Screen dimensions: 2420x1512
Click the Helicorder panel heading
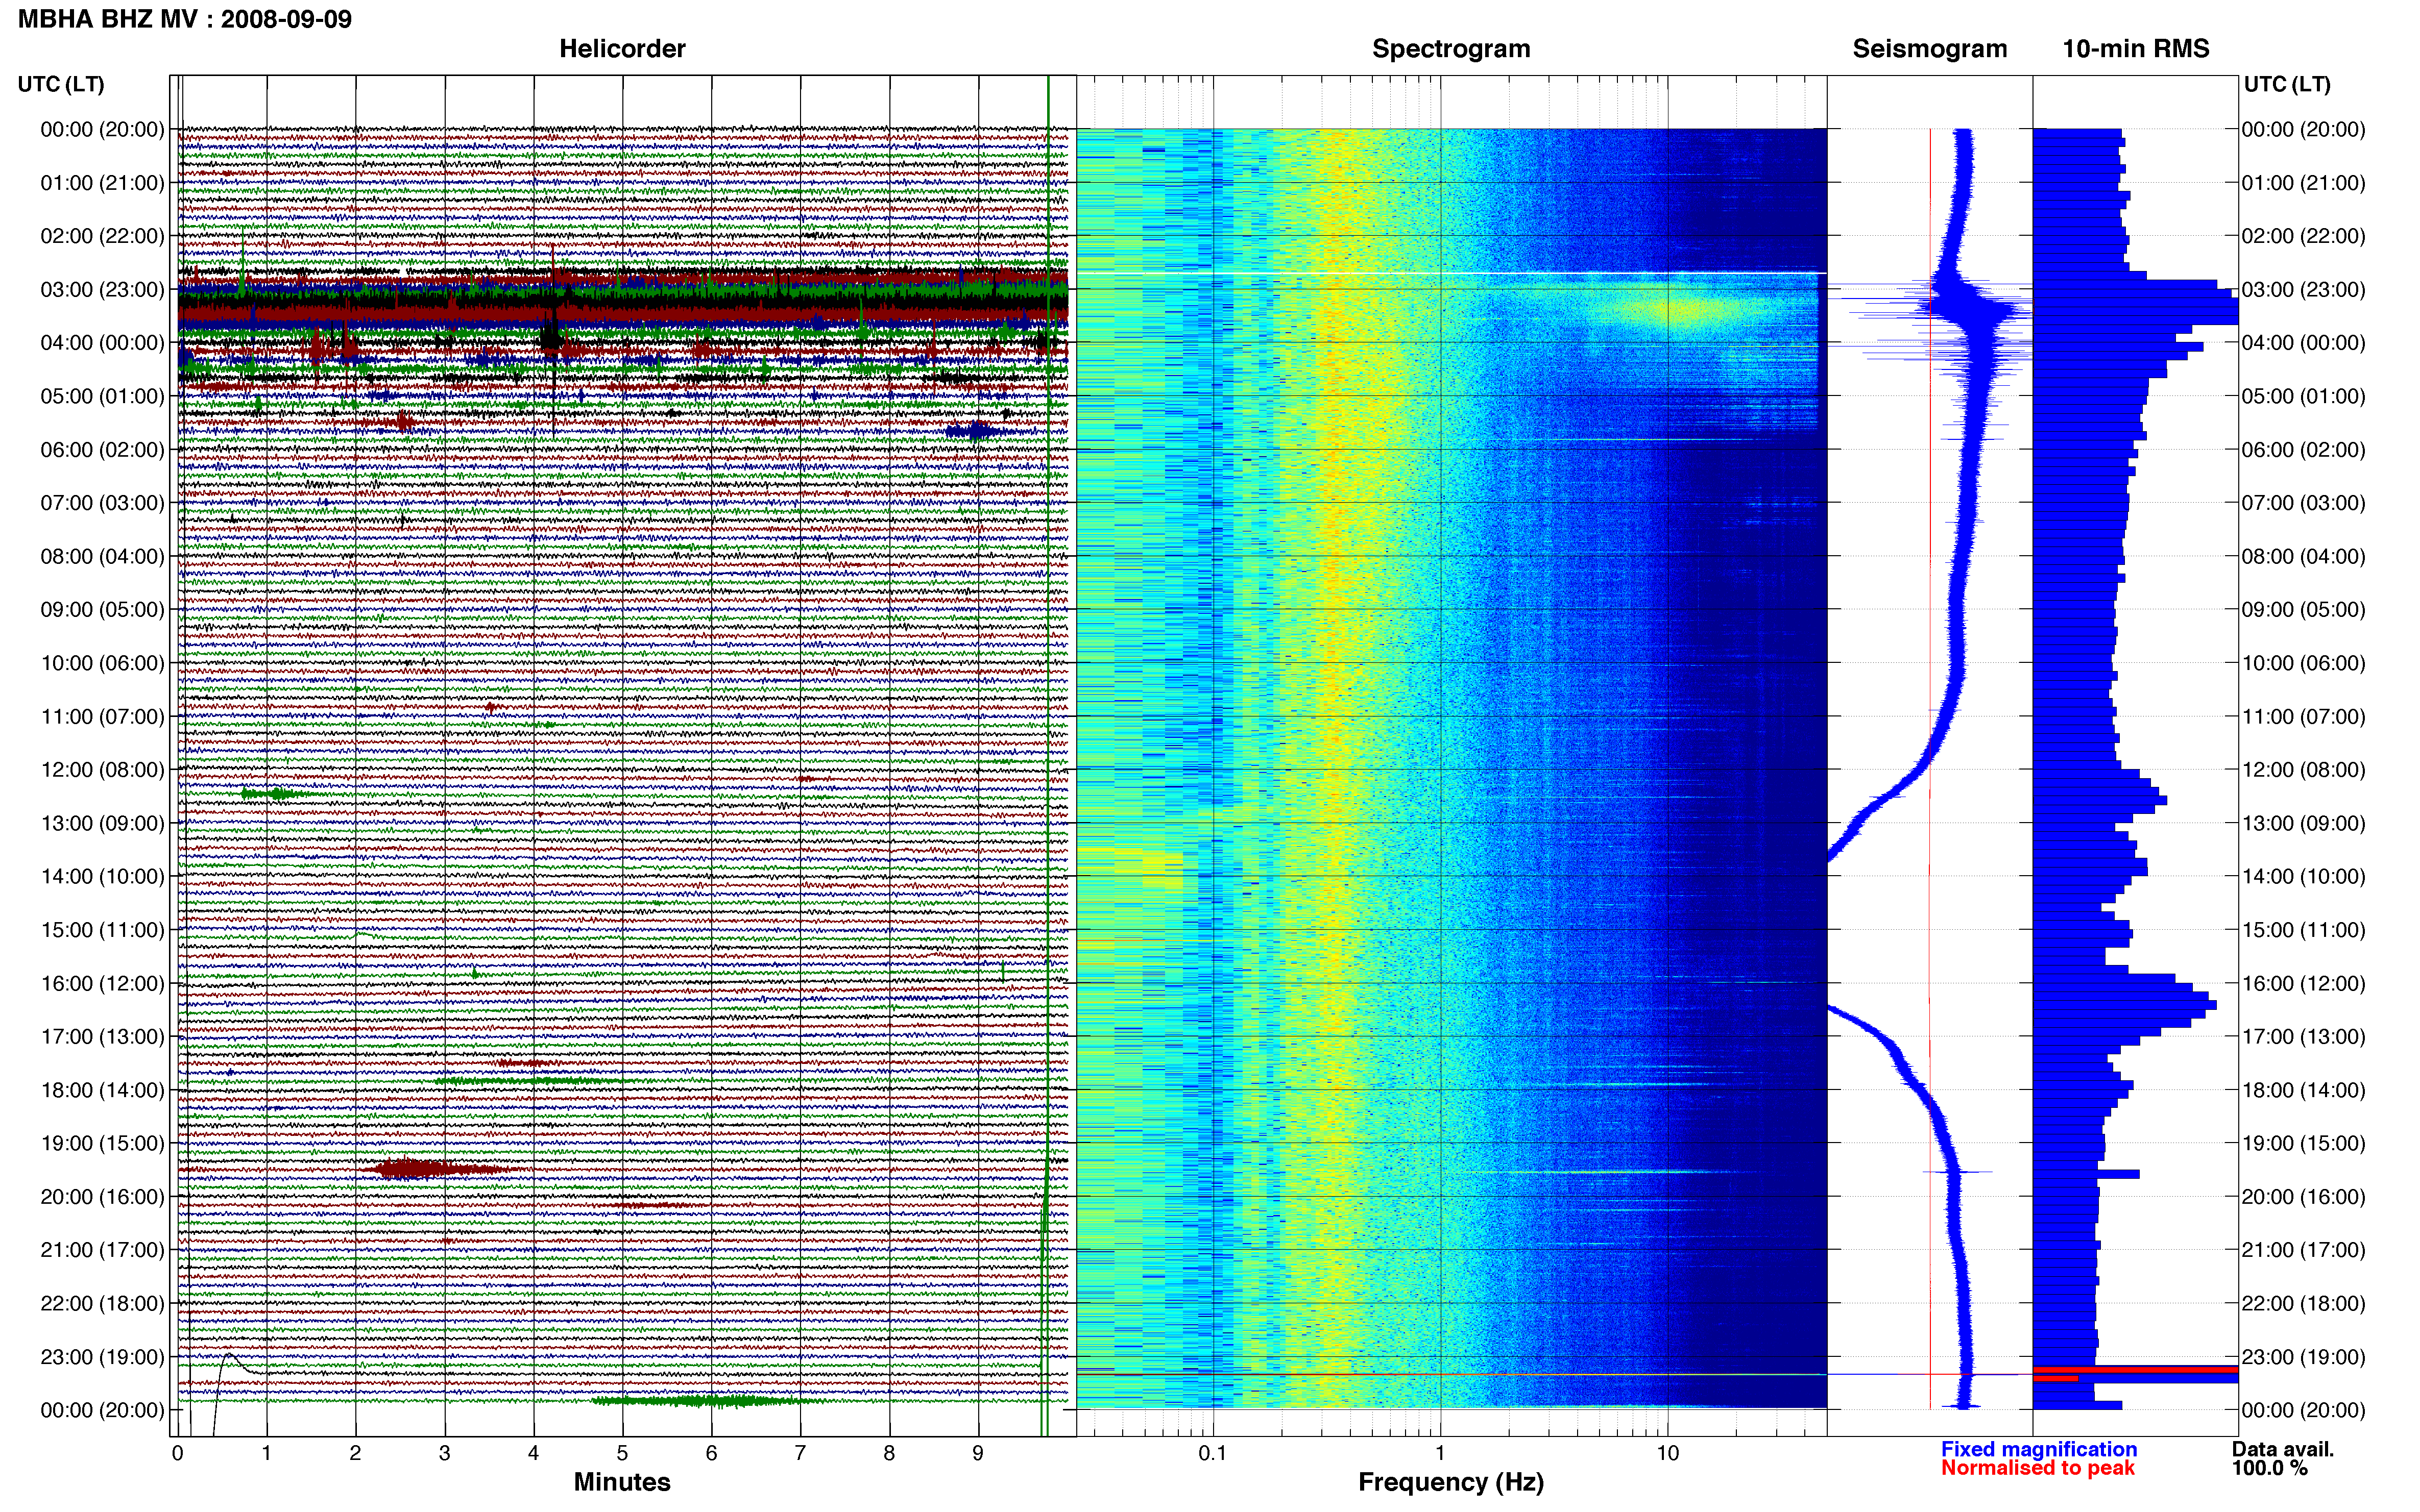tap(622, 48)
